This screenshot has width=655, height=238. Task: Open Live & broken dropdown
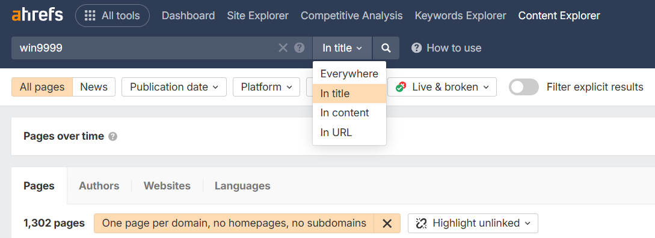tap(442, 87)
